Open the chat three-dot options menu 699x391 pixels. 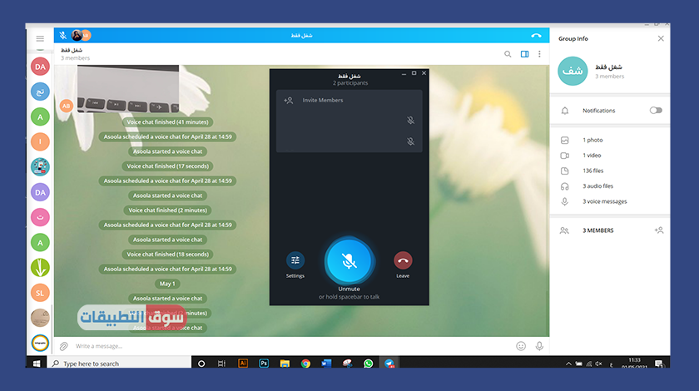(x=539, y=54)
